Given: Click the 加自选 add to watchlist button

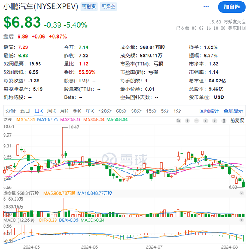Looking at the screenshot, I should pyautogui.click(x=232, y=7).
